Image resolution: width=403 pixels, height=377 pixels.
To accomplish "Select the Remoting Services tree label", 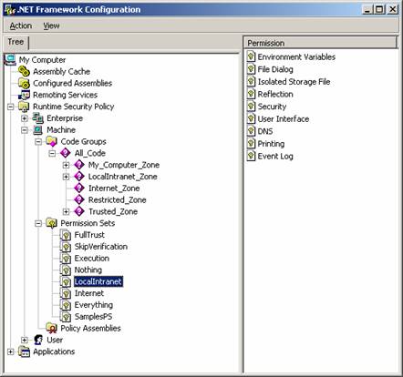I will 65,95.
